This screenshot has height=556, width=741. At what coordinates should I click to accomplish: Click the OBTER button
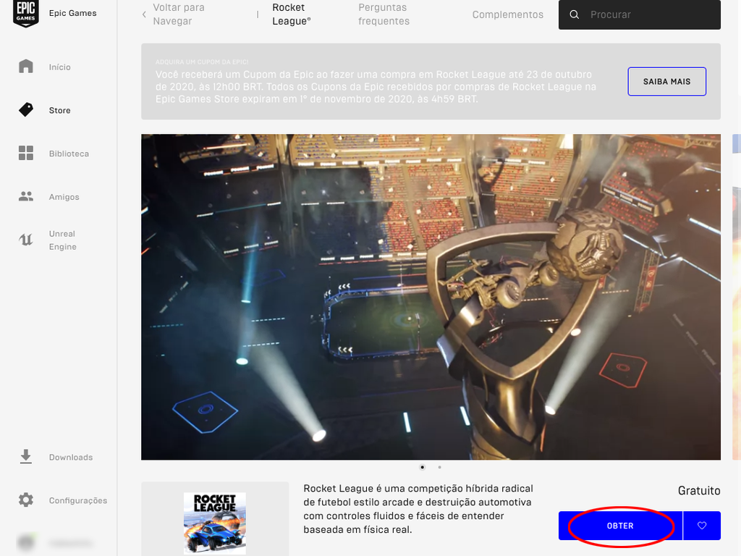coord(620,526)
